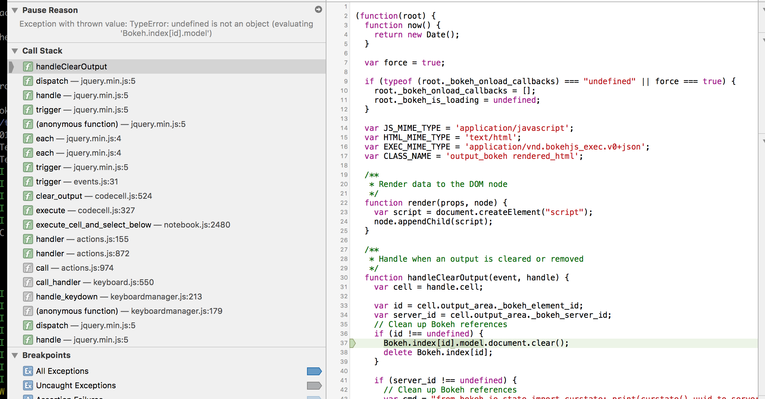The image size is (765, 399).
Task: Collapse the Call Stack section
Action: pos(14,51)
